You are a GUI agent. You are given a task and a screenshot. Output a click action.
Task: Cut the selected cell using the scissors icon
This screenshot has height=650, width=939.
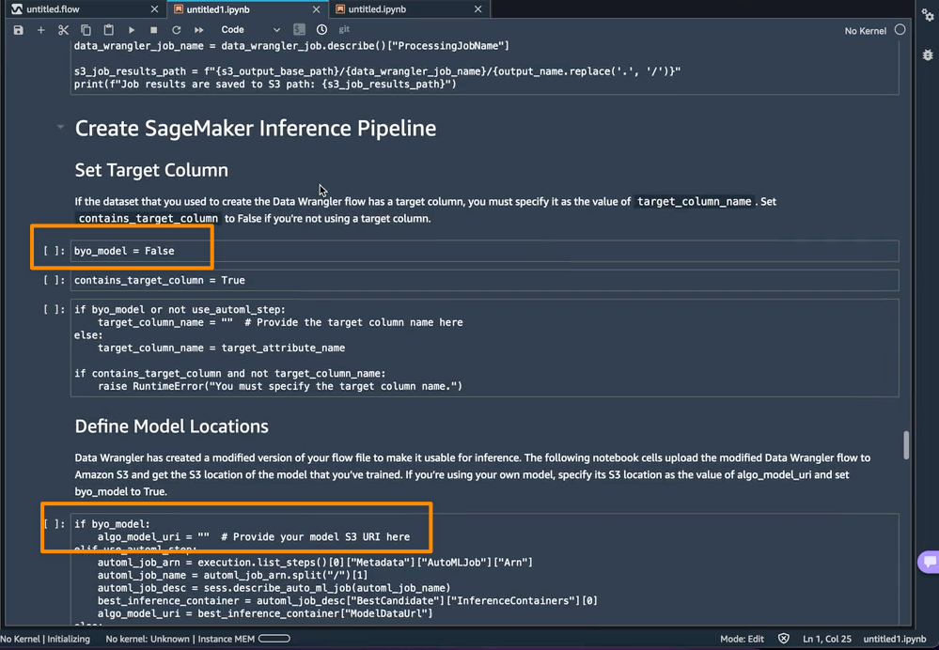coord(63,30)
